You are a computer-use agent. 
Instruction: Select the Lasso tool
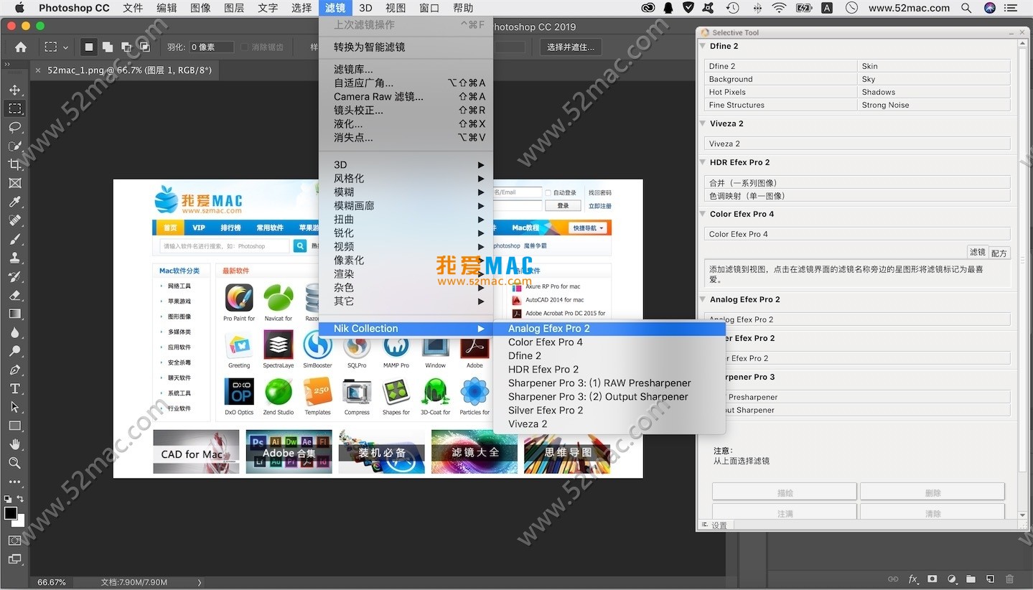pyautogui.click(x=14, y=127)
